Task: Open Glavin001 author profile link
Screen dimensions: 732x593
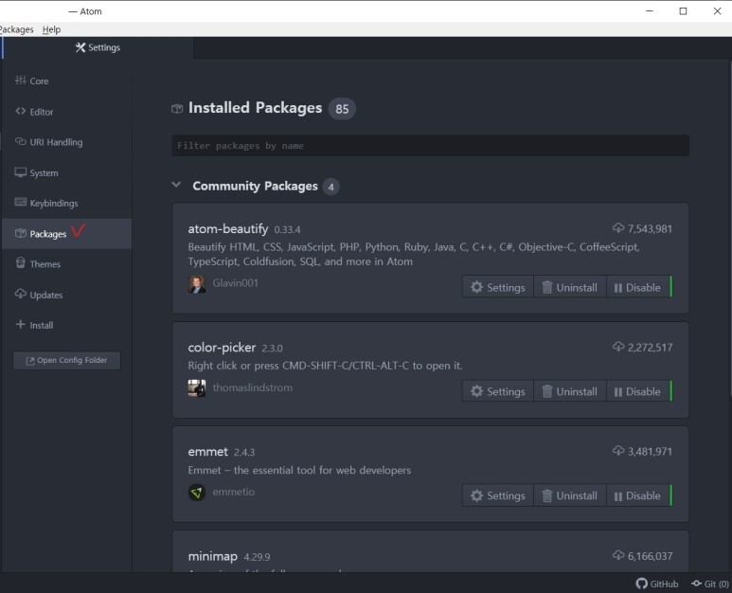Action: coord(235,283)
